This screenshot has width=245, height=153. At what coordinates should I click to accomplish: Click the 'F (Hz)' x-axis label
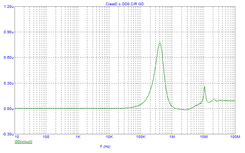(105, 147)
